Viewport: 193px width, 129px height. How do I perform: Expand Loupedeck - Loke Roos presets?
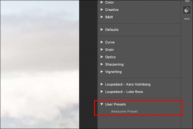[x=102, y=92]
